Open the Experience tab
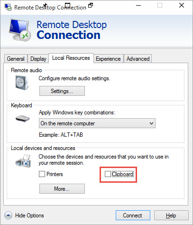 click(108, 59)
